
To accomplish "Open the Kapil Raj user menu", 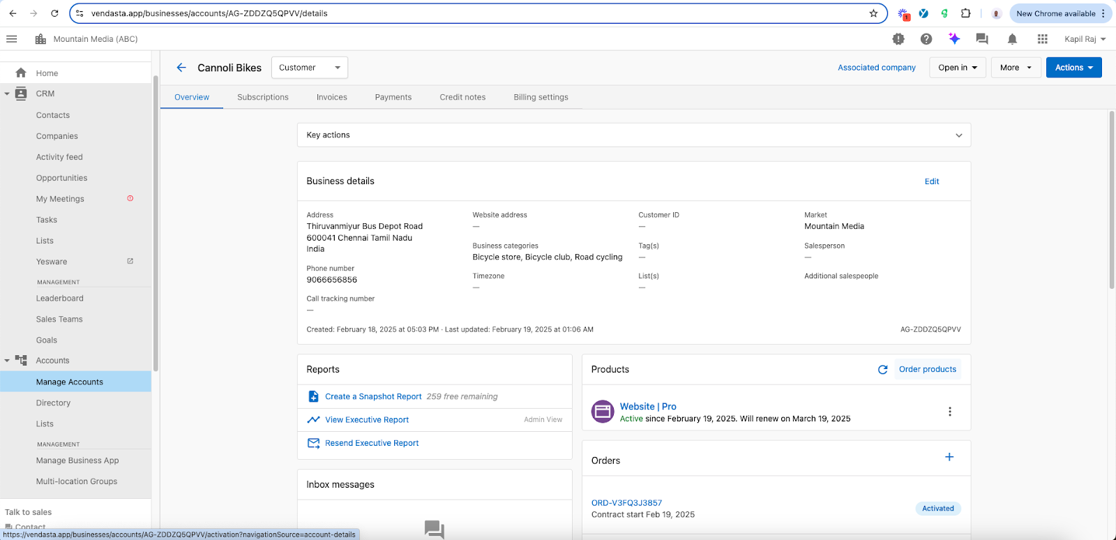I will click(x=1085, y=39).
